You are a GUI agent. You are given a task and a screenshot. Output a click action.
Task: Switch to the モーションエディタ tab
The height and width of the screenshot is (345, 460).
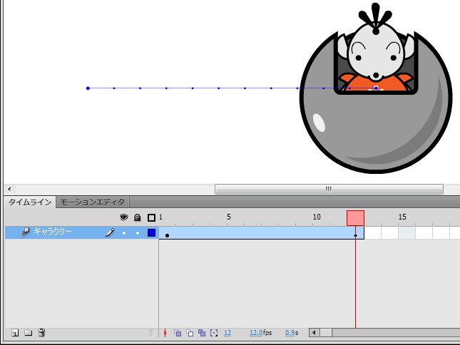click(x=93, y=202)
